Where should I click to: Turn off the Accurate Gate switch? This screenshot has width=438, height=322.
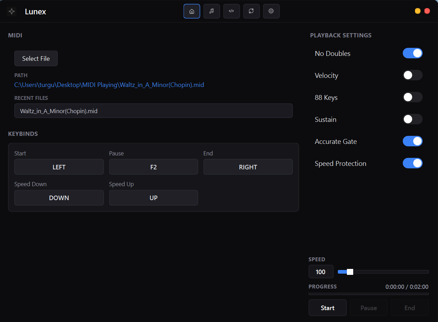point(413,141)
